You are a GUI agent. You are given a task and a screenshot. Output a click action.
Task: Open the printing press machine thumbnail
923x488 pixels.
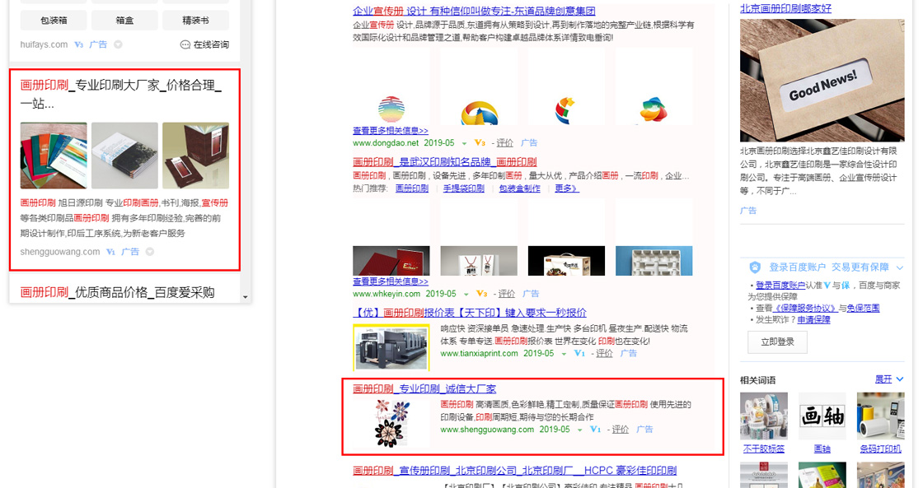click(x=391, y=347)
